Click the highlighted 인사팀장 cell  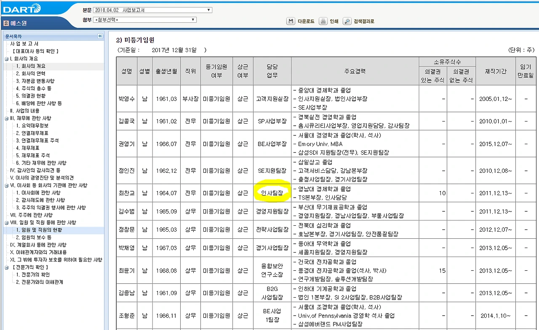272,193
